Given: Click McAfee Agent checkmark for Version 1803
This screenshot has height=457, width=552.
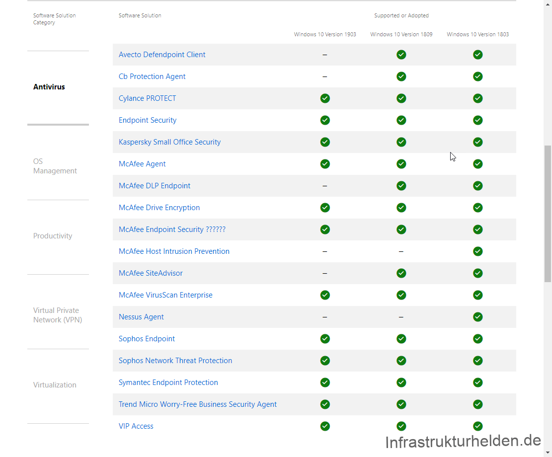Looking at the screenshot, I should click(477, 164).
